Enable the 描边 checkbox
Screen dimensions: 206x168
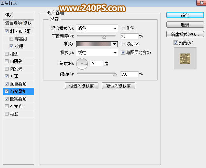[x=6, y=54]
